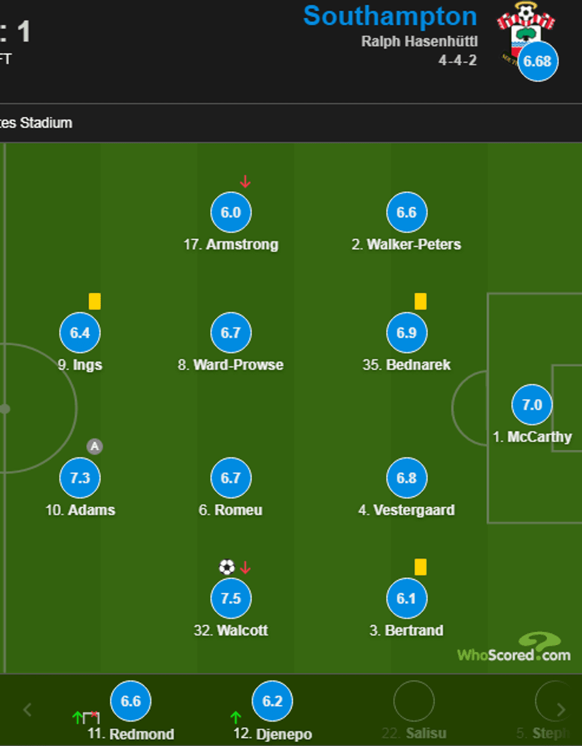The height and width of the screenshot is (746, 582).
Task: Click the assist badge above Adams
Action: click(94, 446)
